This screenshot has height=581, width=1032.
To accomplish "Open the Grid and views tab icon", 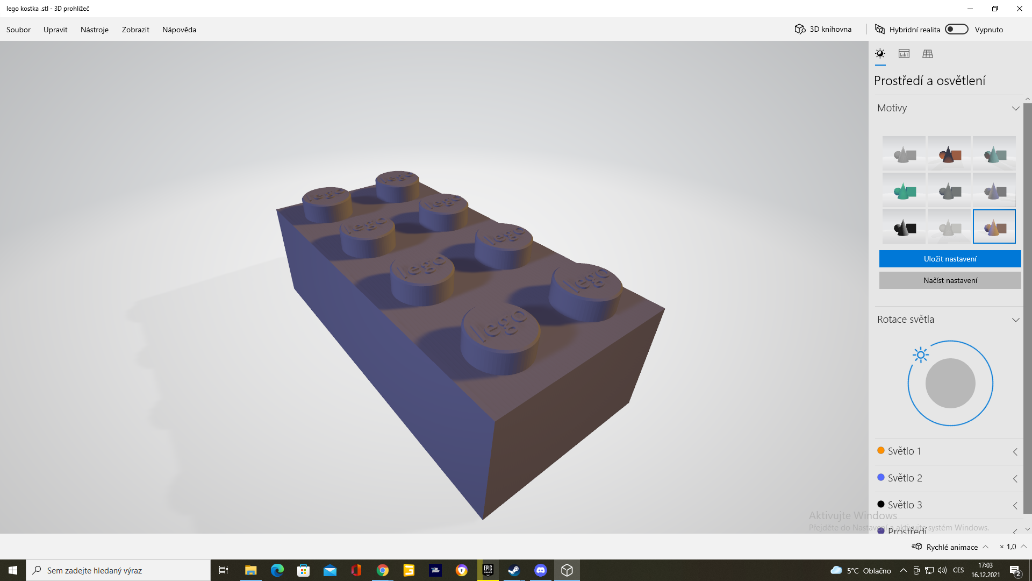I will pos(928,54).
